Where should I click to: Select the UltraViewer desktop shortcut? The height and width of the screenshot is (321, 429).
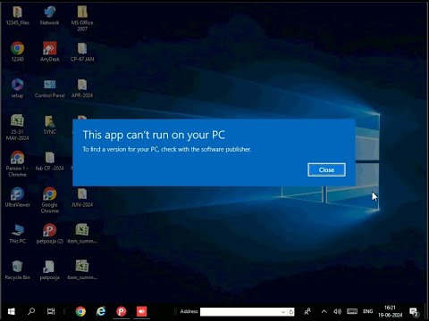(x=17, y=197)
